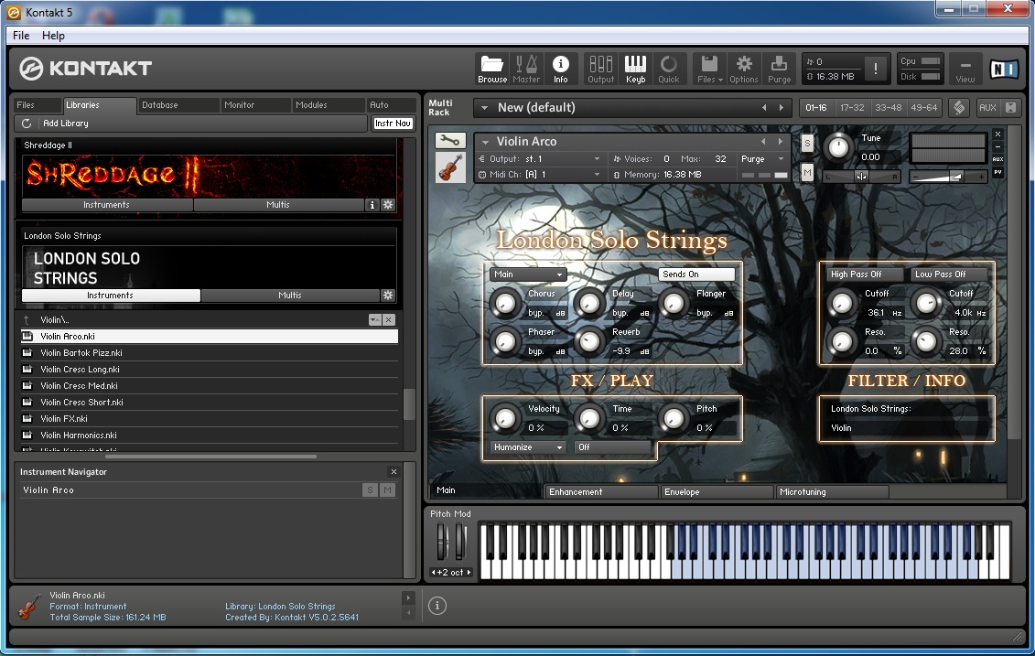This screenshot has width=1035, height=656.
Task: Open the Help menu
Action: (x=53, y=36)
